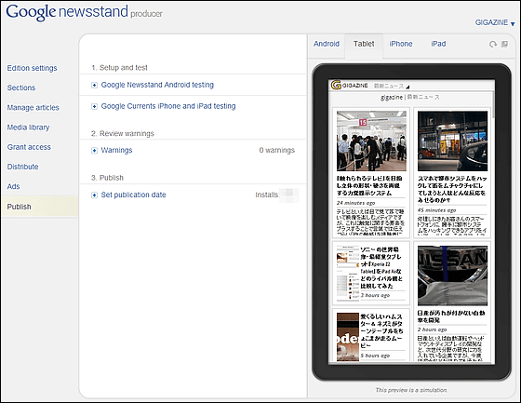Click Google Newsstand Android testing link
Viewport: 521px width, 403px height.
[157, 85]
